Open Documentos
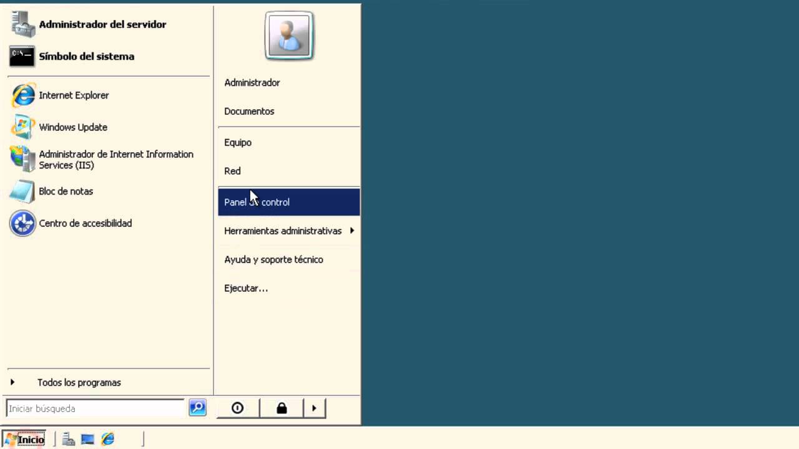 pos(289,111)
